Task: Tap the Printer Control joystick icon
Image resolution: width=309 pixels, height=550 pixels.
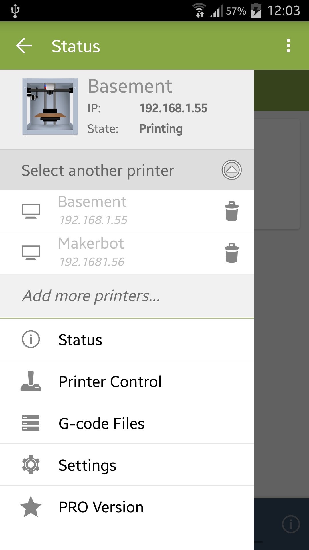Action: click(x=31, y=381)
